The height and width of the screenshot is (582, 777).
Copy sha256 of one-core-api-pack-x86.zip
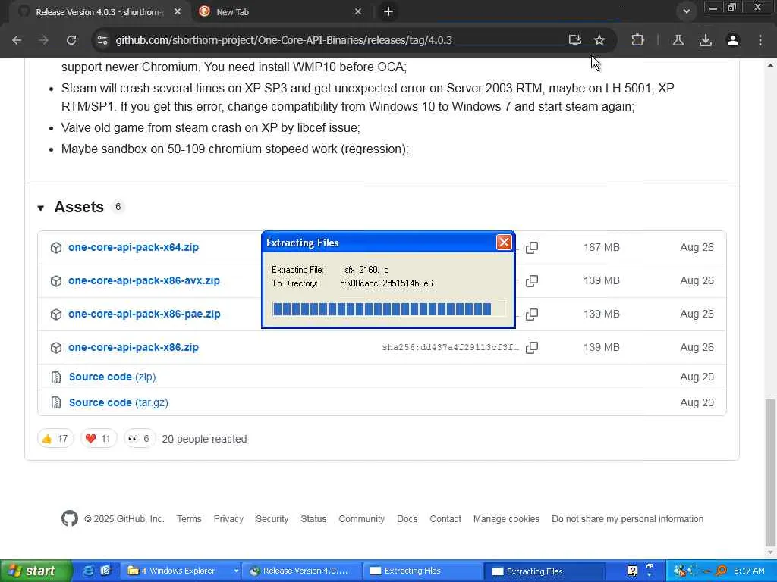point(532,347)
